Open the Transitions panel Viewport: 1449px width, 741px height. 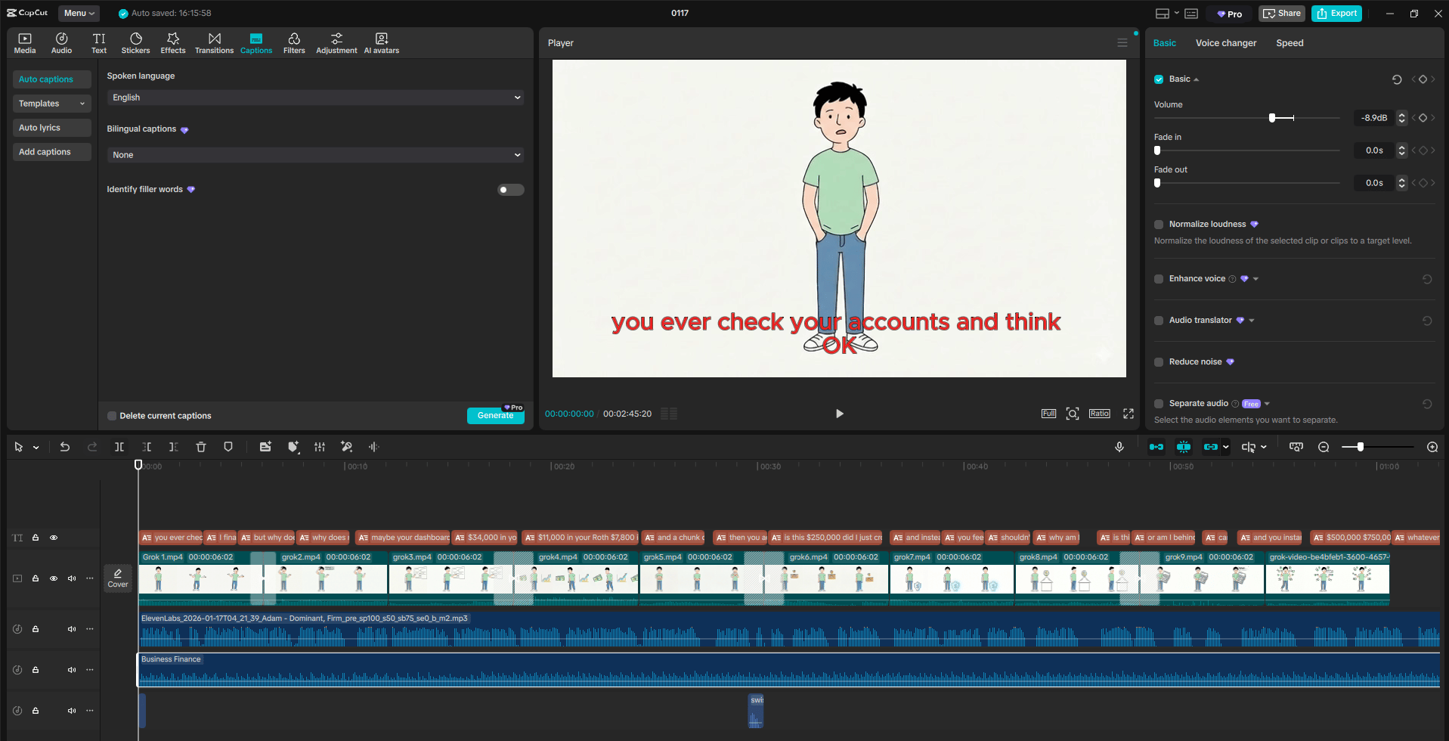(x=214, y=42)
